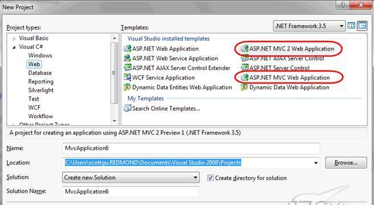Close the New Project dialog
This screenshot has height=205, width=374.
[x=361, y=5]
